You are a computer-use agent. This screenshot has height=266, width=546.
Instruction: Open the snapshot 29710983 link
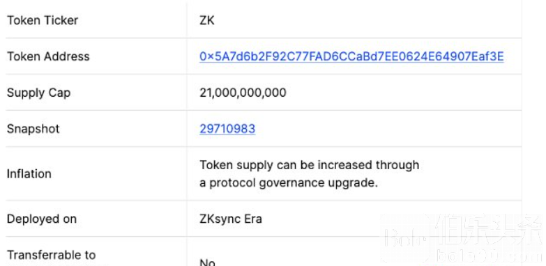(x=227, y=129)
